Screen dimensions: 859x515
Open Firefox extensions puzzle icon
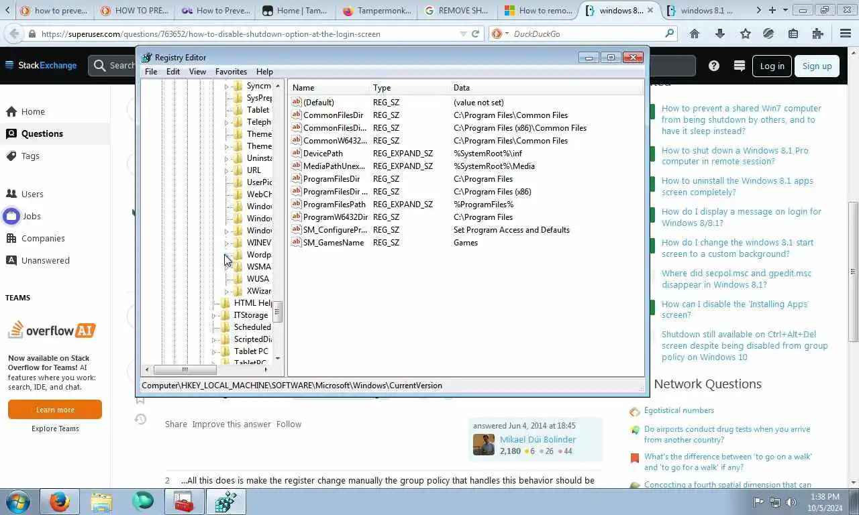(817, 34)
